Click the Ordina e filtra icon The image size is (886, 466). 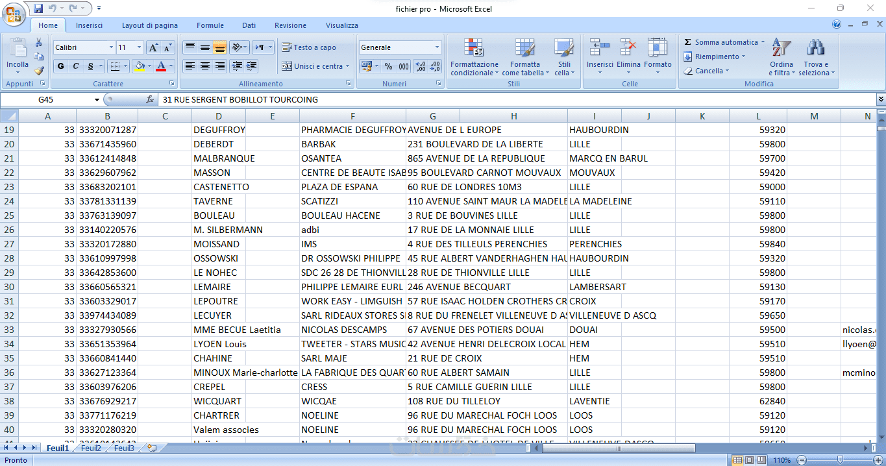tap(781, 48)
